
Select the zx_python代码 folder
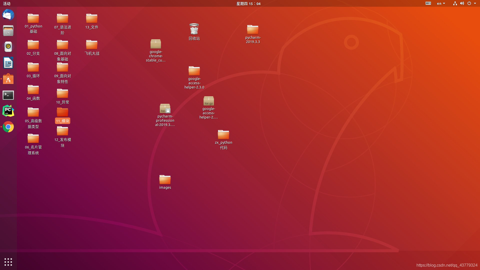(223, 140)
